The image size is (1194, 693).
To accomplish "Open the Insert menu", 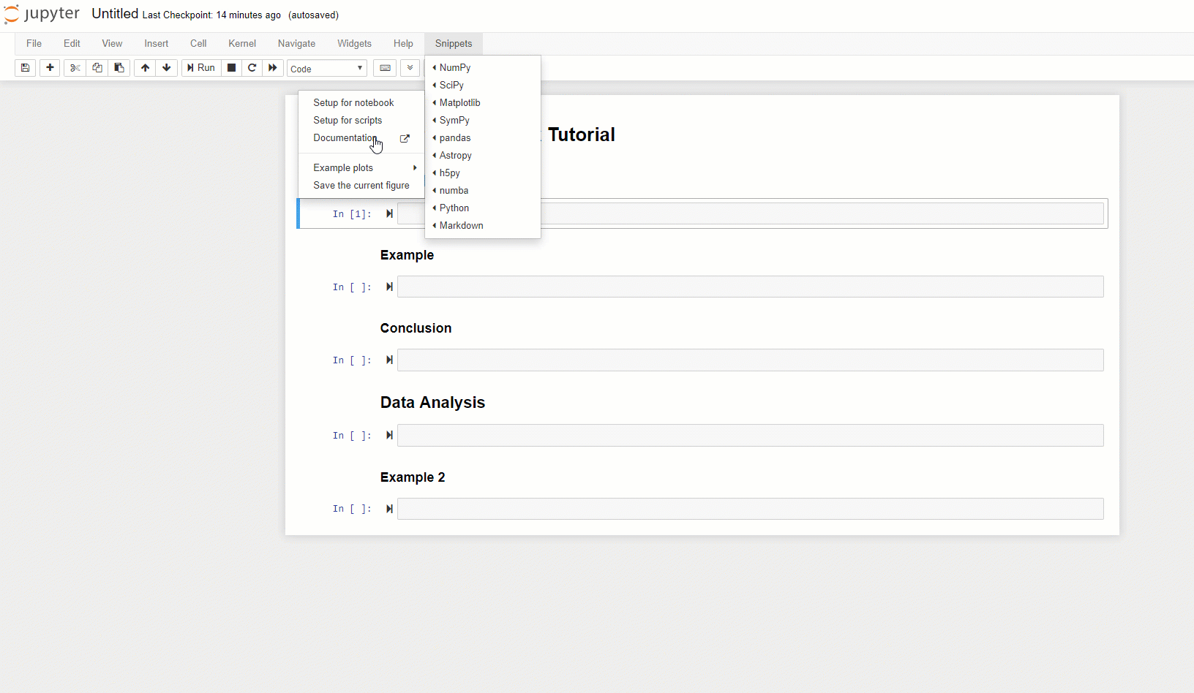I will click(x=157, y=43).
